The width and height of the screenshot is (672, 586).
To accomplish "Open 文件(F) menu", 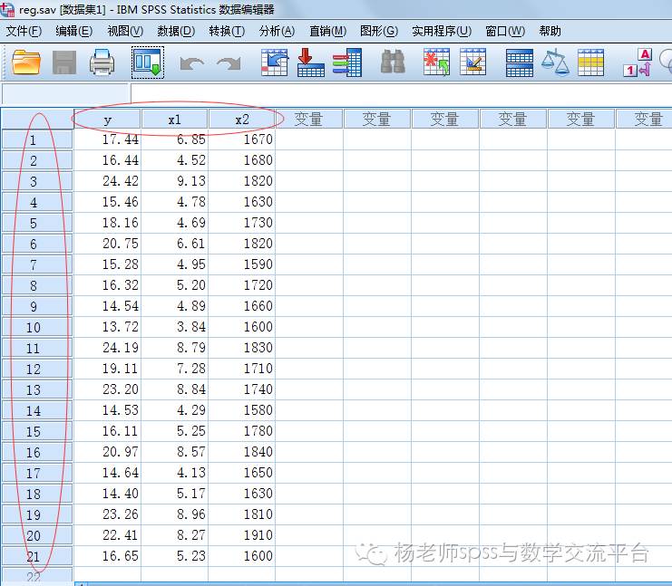I will (24, 31).
